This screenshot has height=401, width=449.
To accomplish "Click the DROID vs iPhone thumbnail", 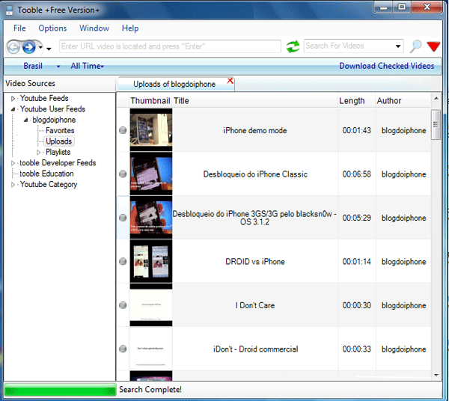I will point(151,261).
